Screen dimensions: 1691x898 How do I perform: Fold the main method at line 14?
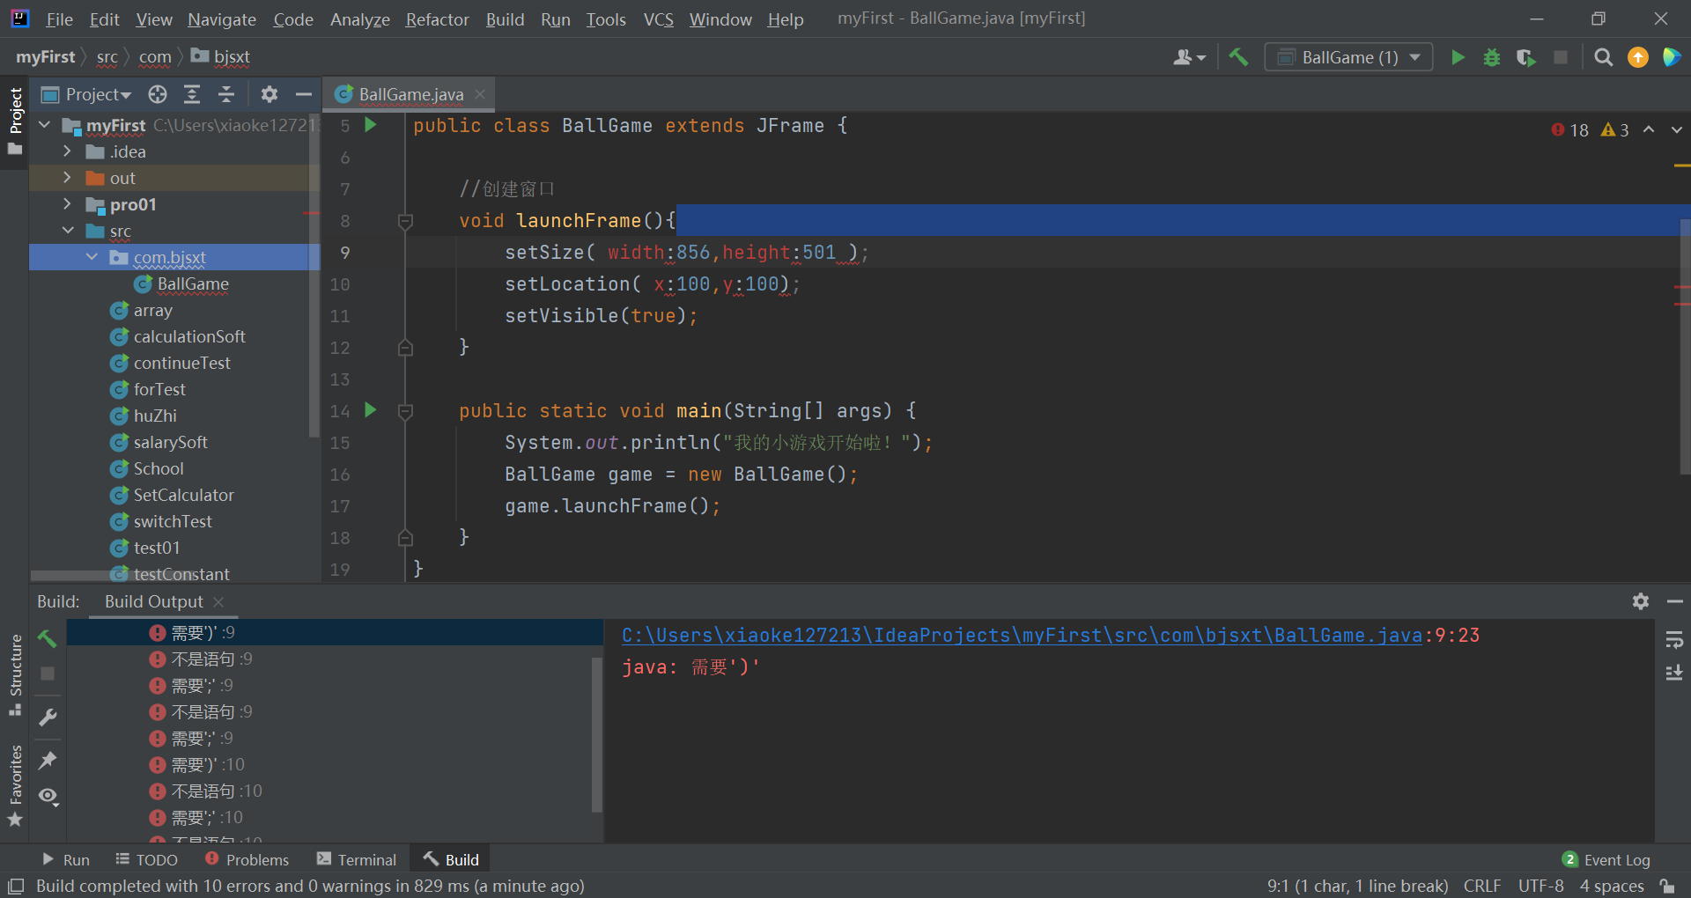[405, 411]
